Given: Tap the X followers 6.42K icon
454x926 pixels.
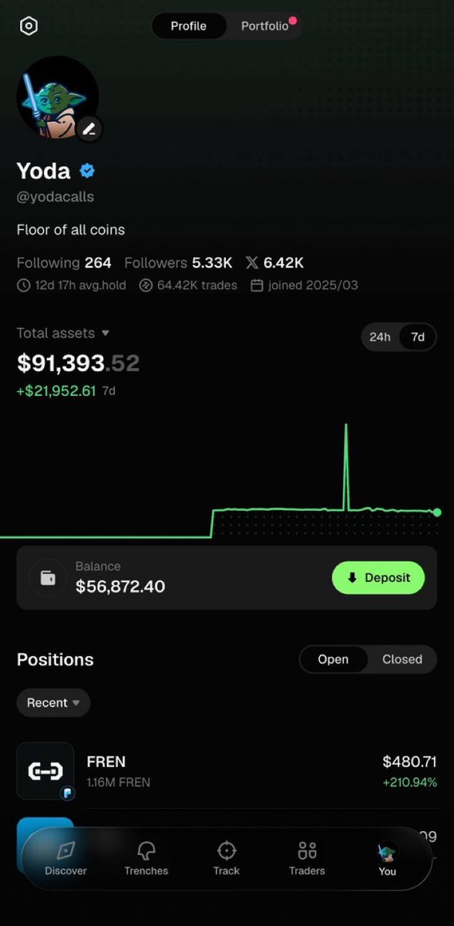Looking at the screenshot, I should (x=252, y=263).
